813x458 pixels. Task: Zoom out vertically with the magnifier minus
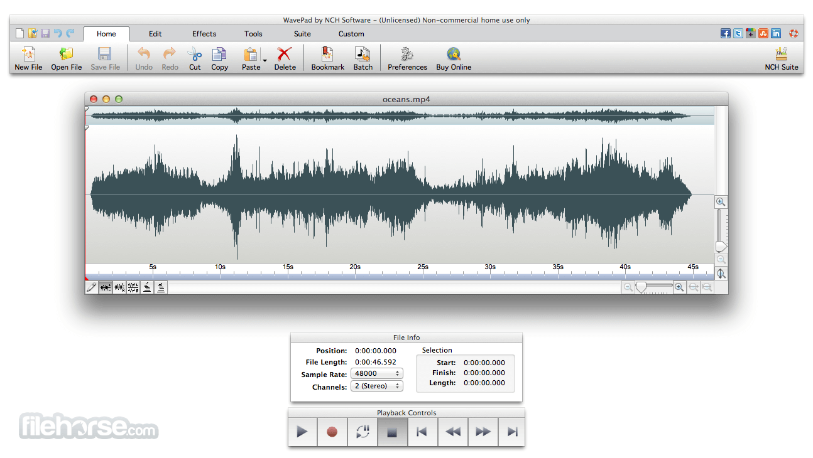721,259
